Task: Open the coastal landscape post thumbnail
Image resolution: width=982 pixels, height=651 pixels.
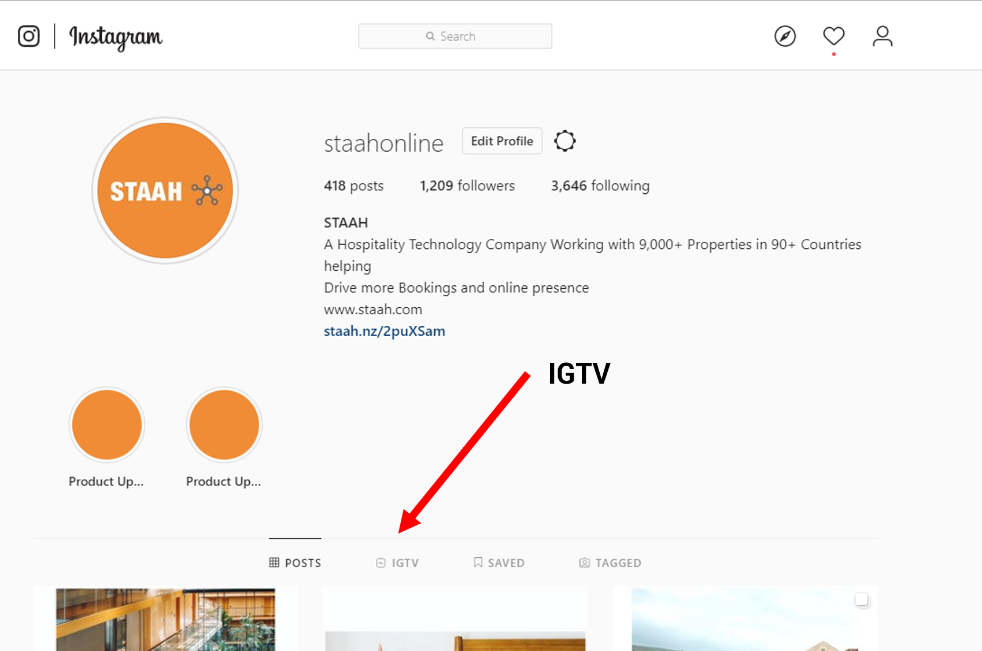Action: click(745, 619)
